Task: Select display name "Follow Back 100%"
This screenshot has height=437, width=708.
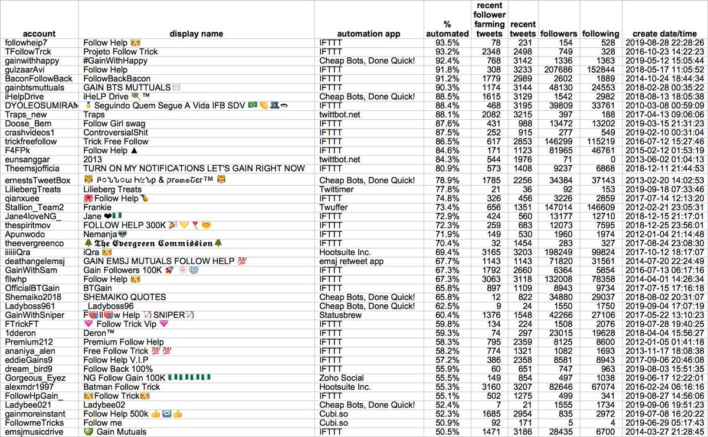Action: (118, 369)
